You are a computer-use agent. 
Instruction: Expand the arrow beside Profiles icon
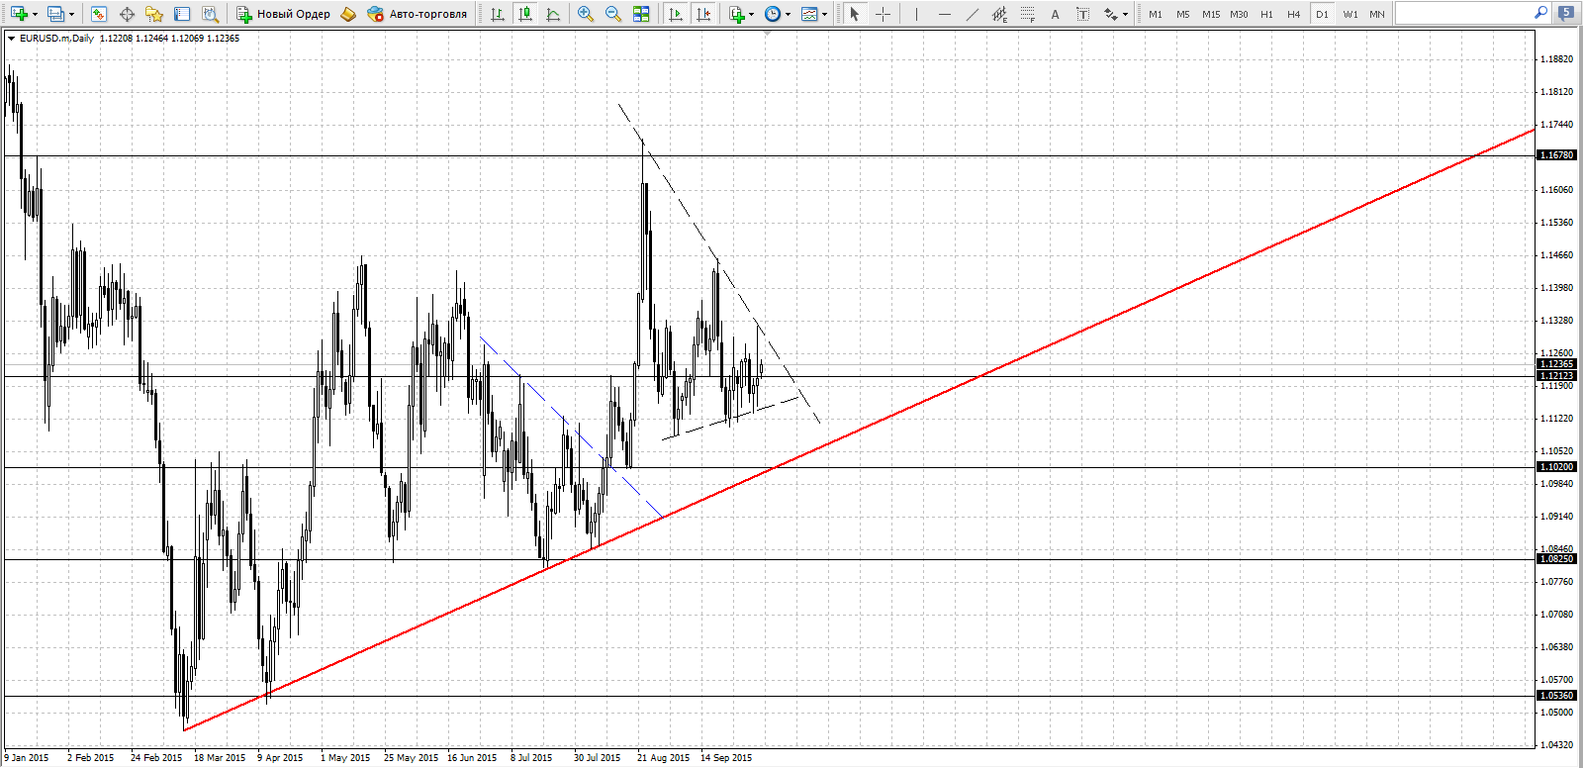[x=71, y=14]
